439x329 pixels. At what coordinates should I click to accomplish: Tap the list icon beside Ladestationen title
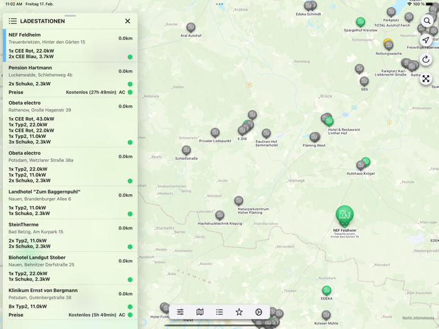point(13,21)
